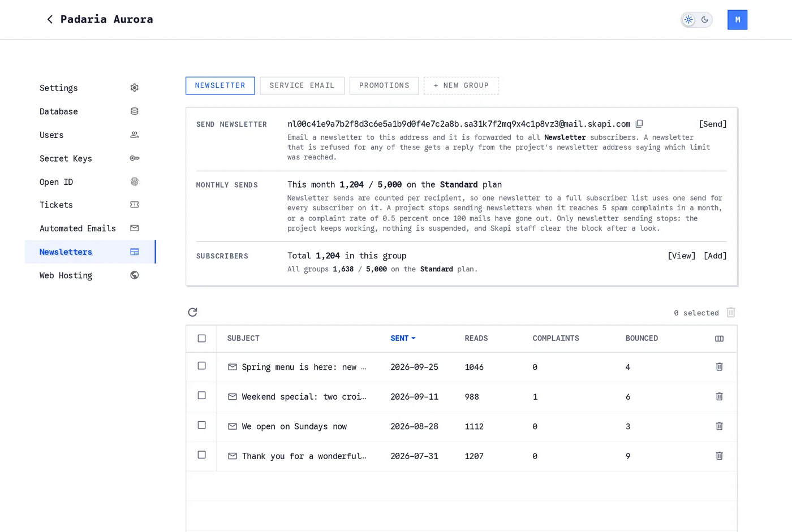Open the Promotions group tab
The height and width of the screenshot is (532, 792).
384,85
